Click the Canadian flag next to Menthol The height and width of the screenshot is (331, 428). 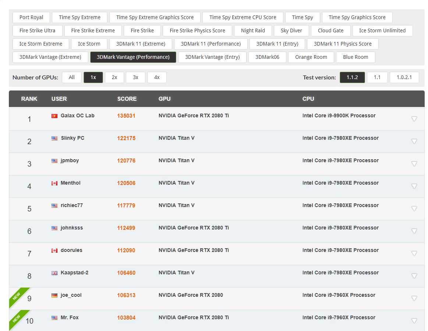[54, 183]
